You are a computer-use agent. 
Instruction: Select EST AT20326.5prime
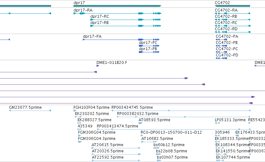108,151
